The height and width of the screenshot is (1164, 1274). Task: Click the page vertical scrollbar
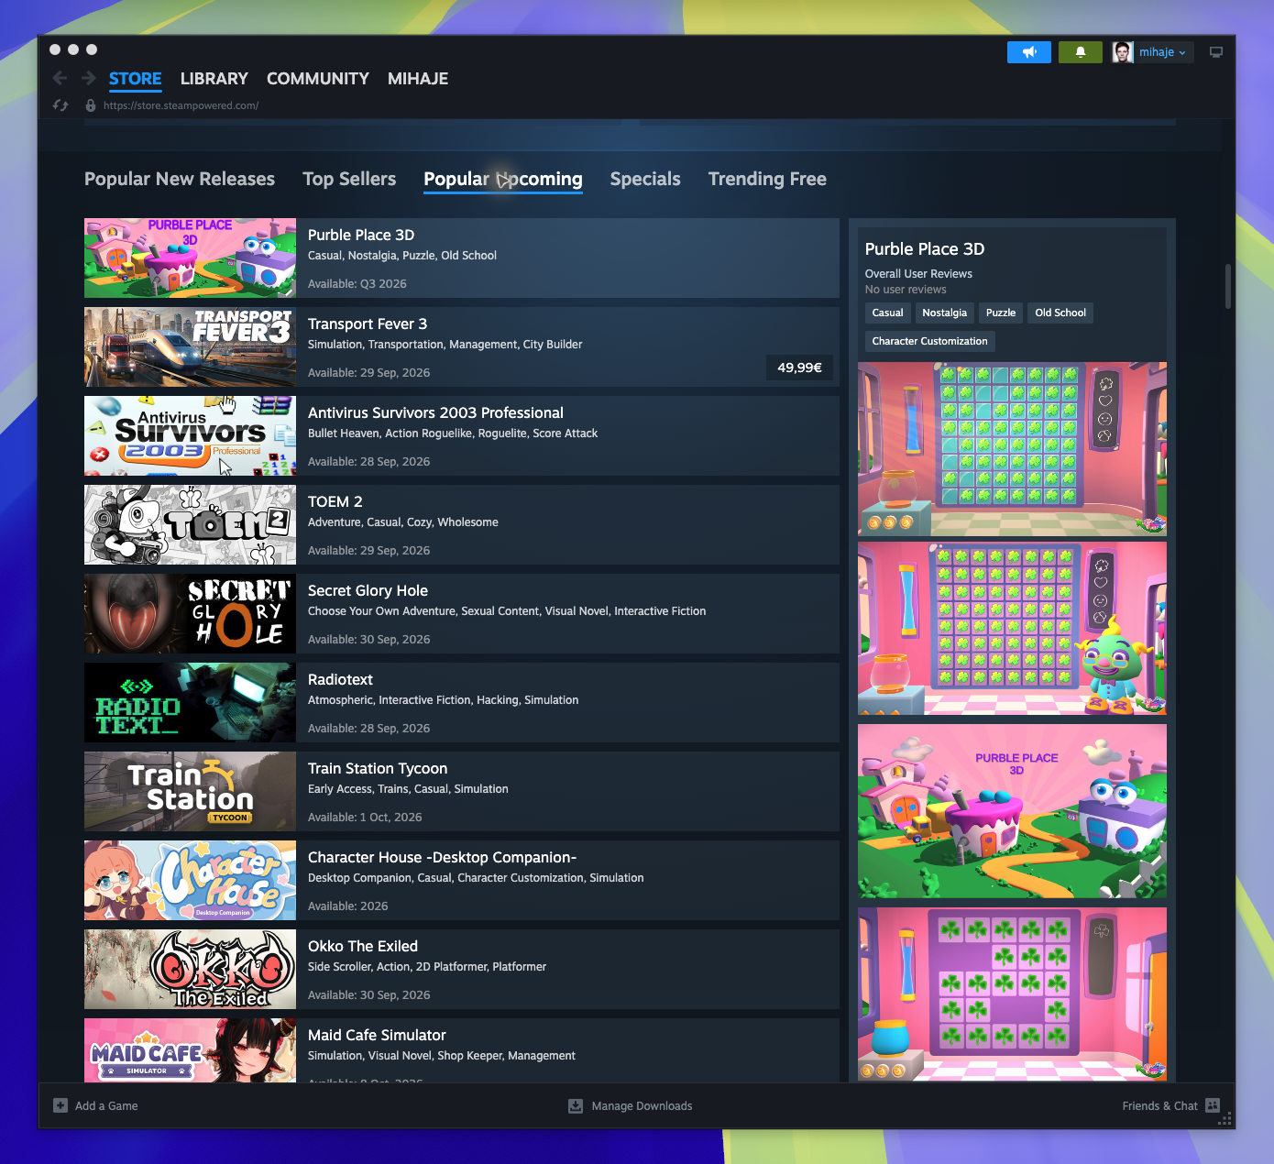tap(1227, 287)
